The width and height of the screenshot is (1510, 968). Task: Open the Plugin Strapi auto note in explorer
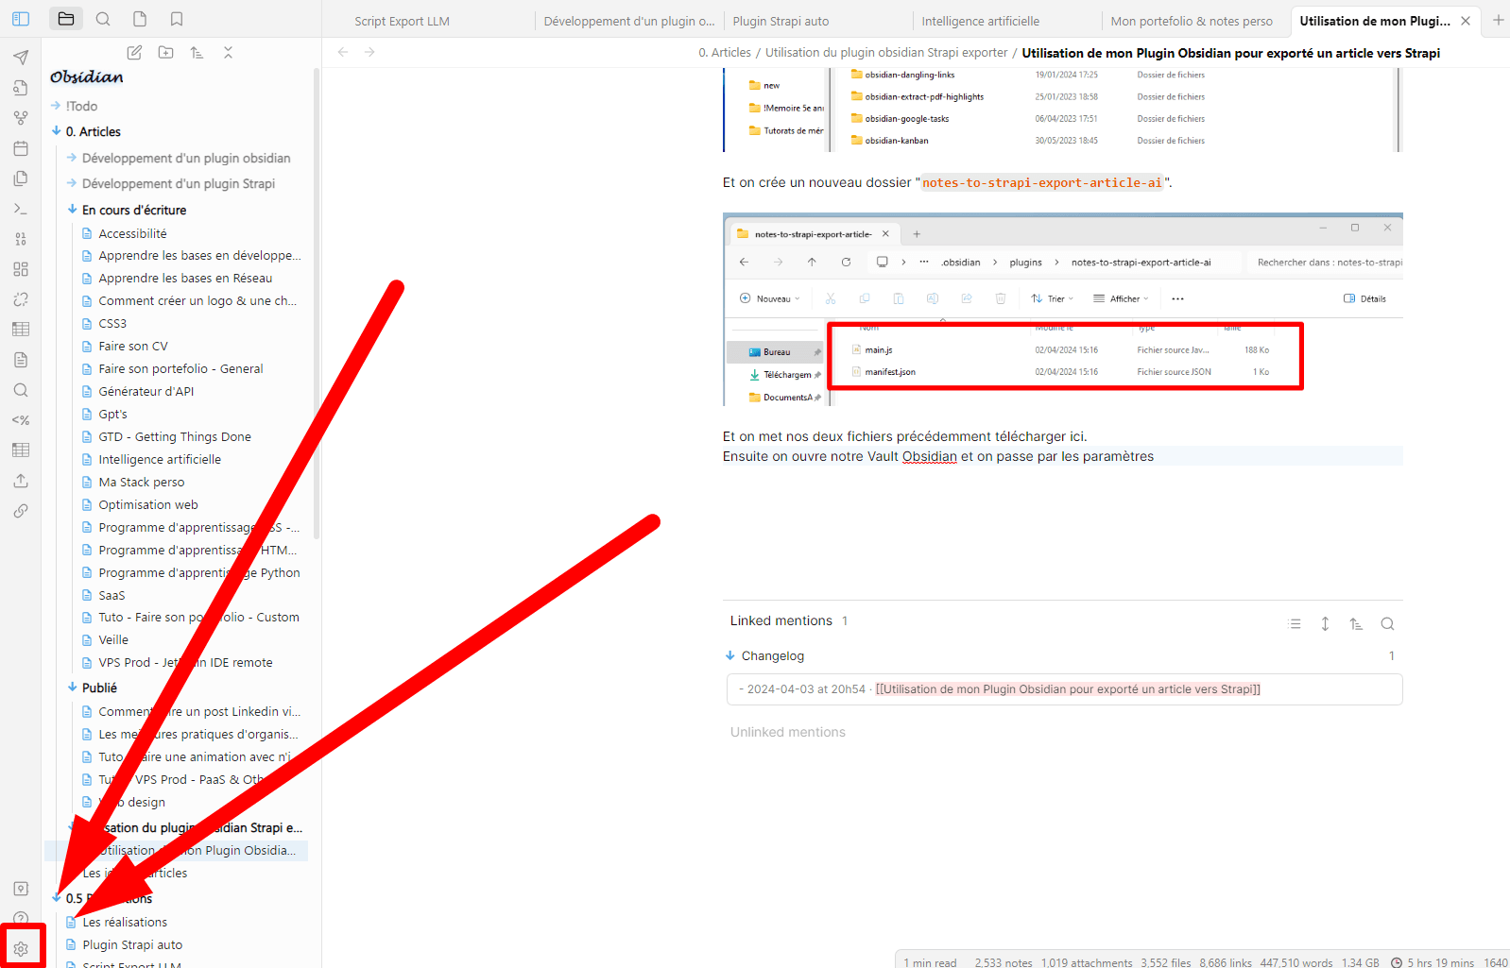[x=132, y=944]
